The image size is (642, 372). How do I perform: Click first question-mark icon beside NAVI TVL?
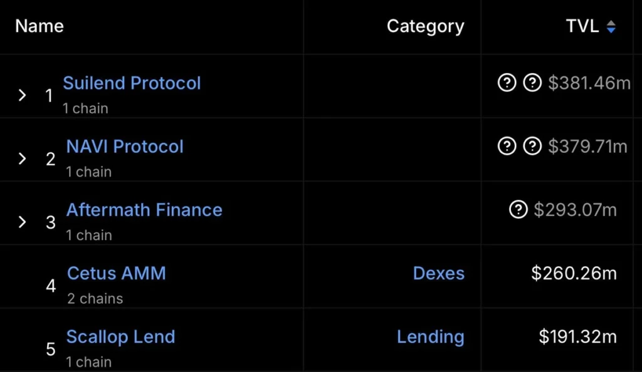tap(507, 147)
